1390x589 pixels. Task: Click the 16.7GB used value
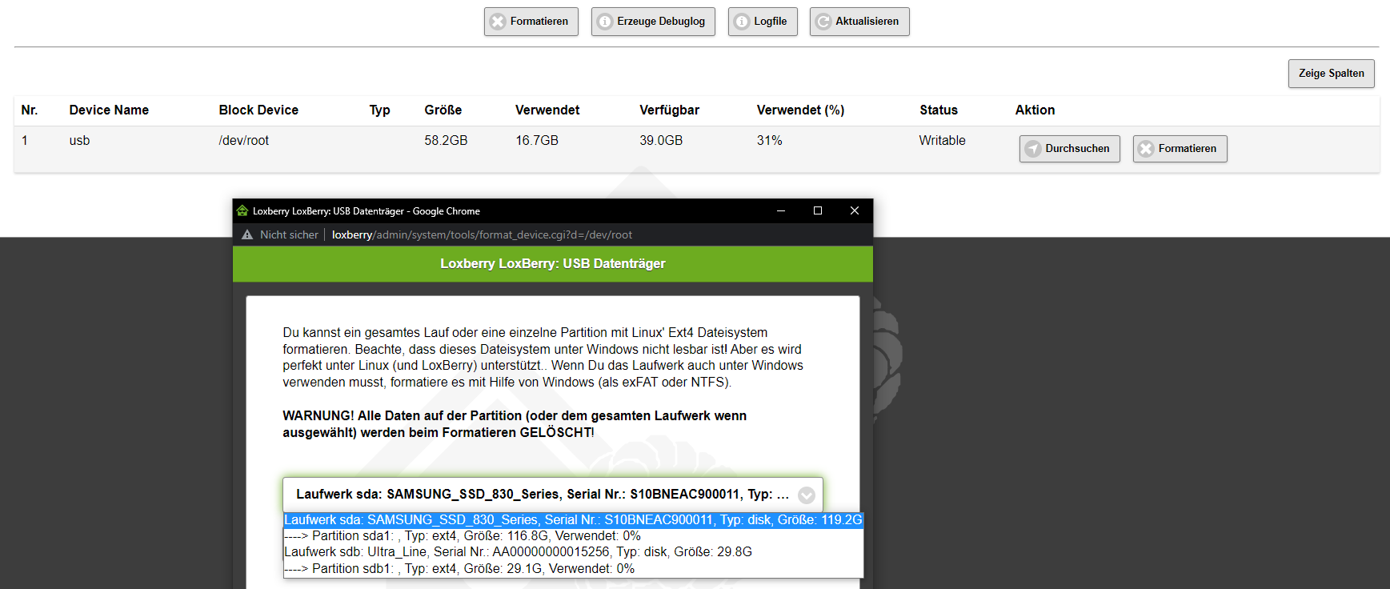point(537,141)
